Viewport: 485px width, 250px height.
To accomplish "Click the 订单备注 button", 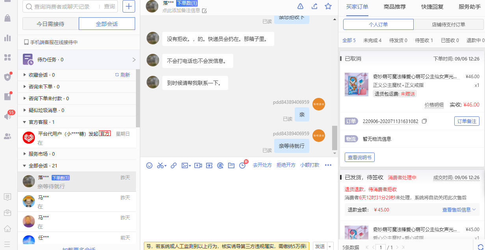I will [466, 121].
